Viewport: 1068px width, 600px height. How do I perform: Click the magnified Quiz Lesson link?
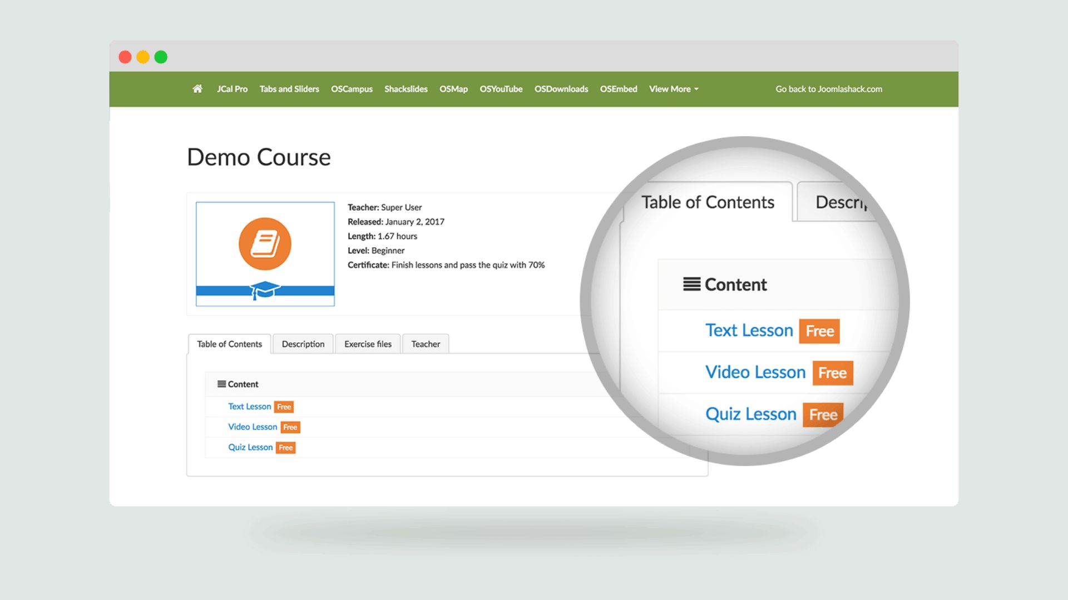coord(751,414)
